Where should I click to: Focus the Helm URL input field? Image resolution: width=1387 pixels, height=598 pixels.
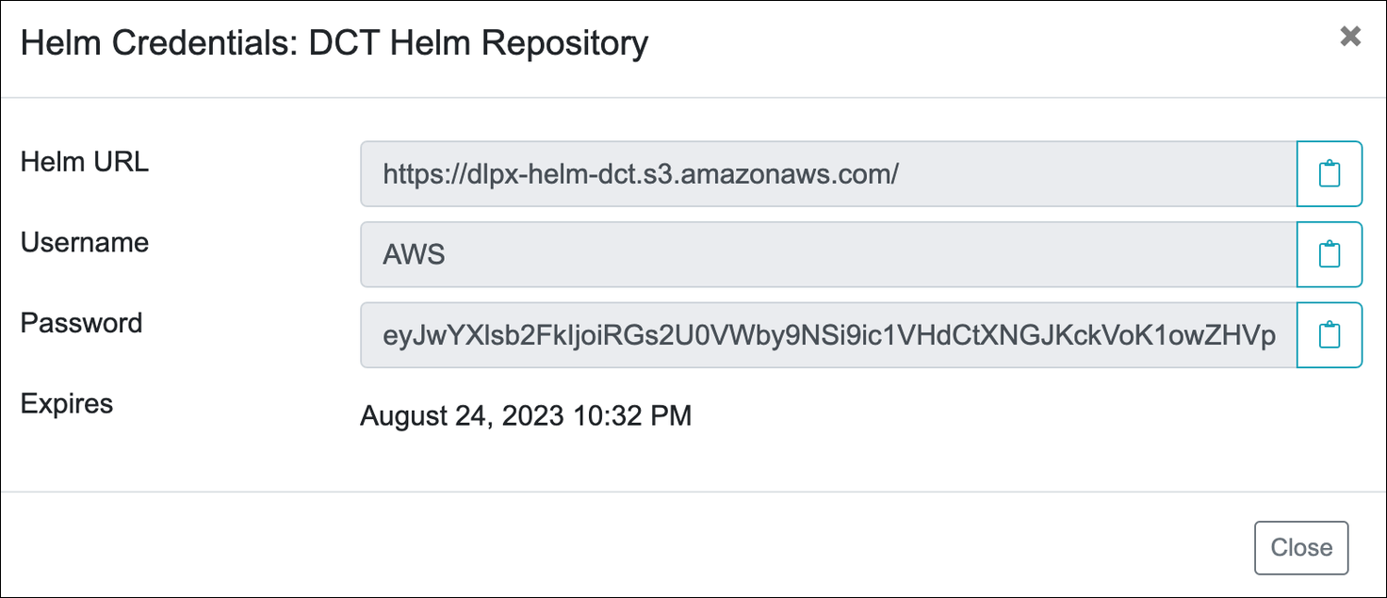tap(1036, 174)
